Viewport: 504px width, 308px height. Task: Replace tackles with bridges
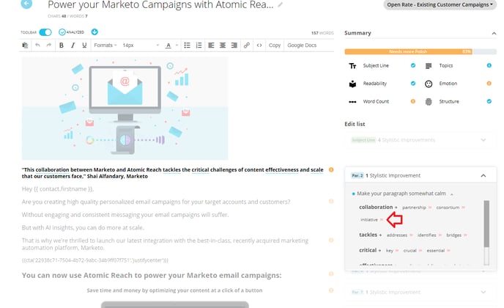[454, 235]
